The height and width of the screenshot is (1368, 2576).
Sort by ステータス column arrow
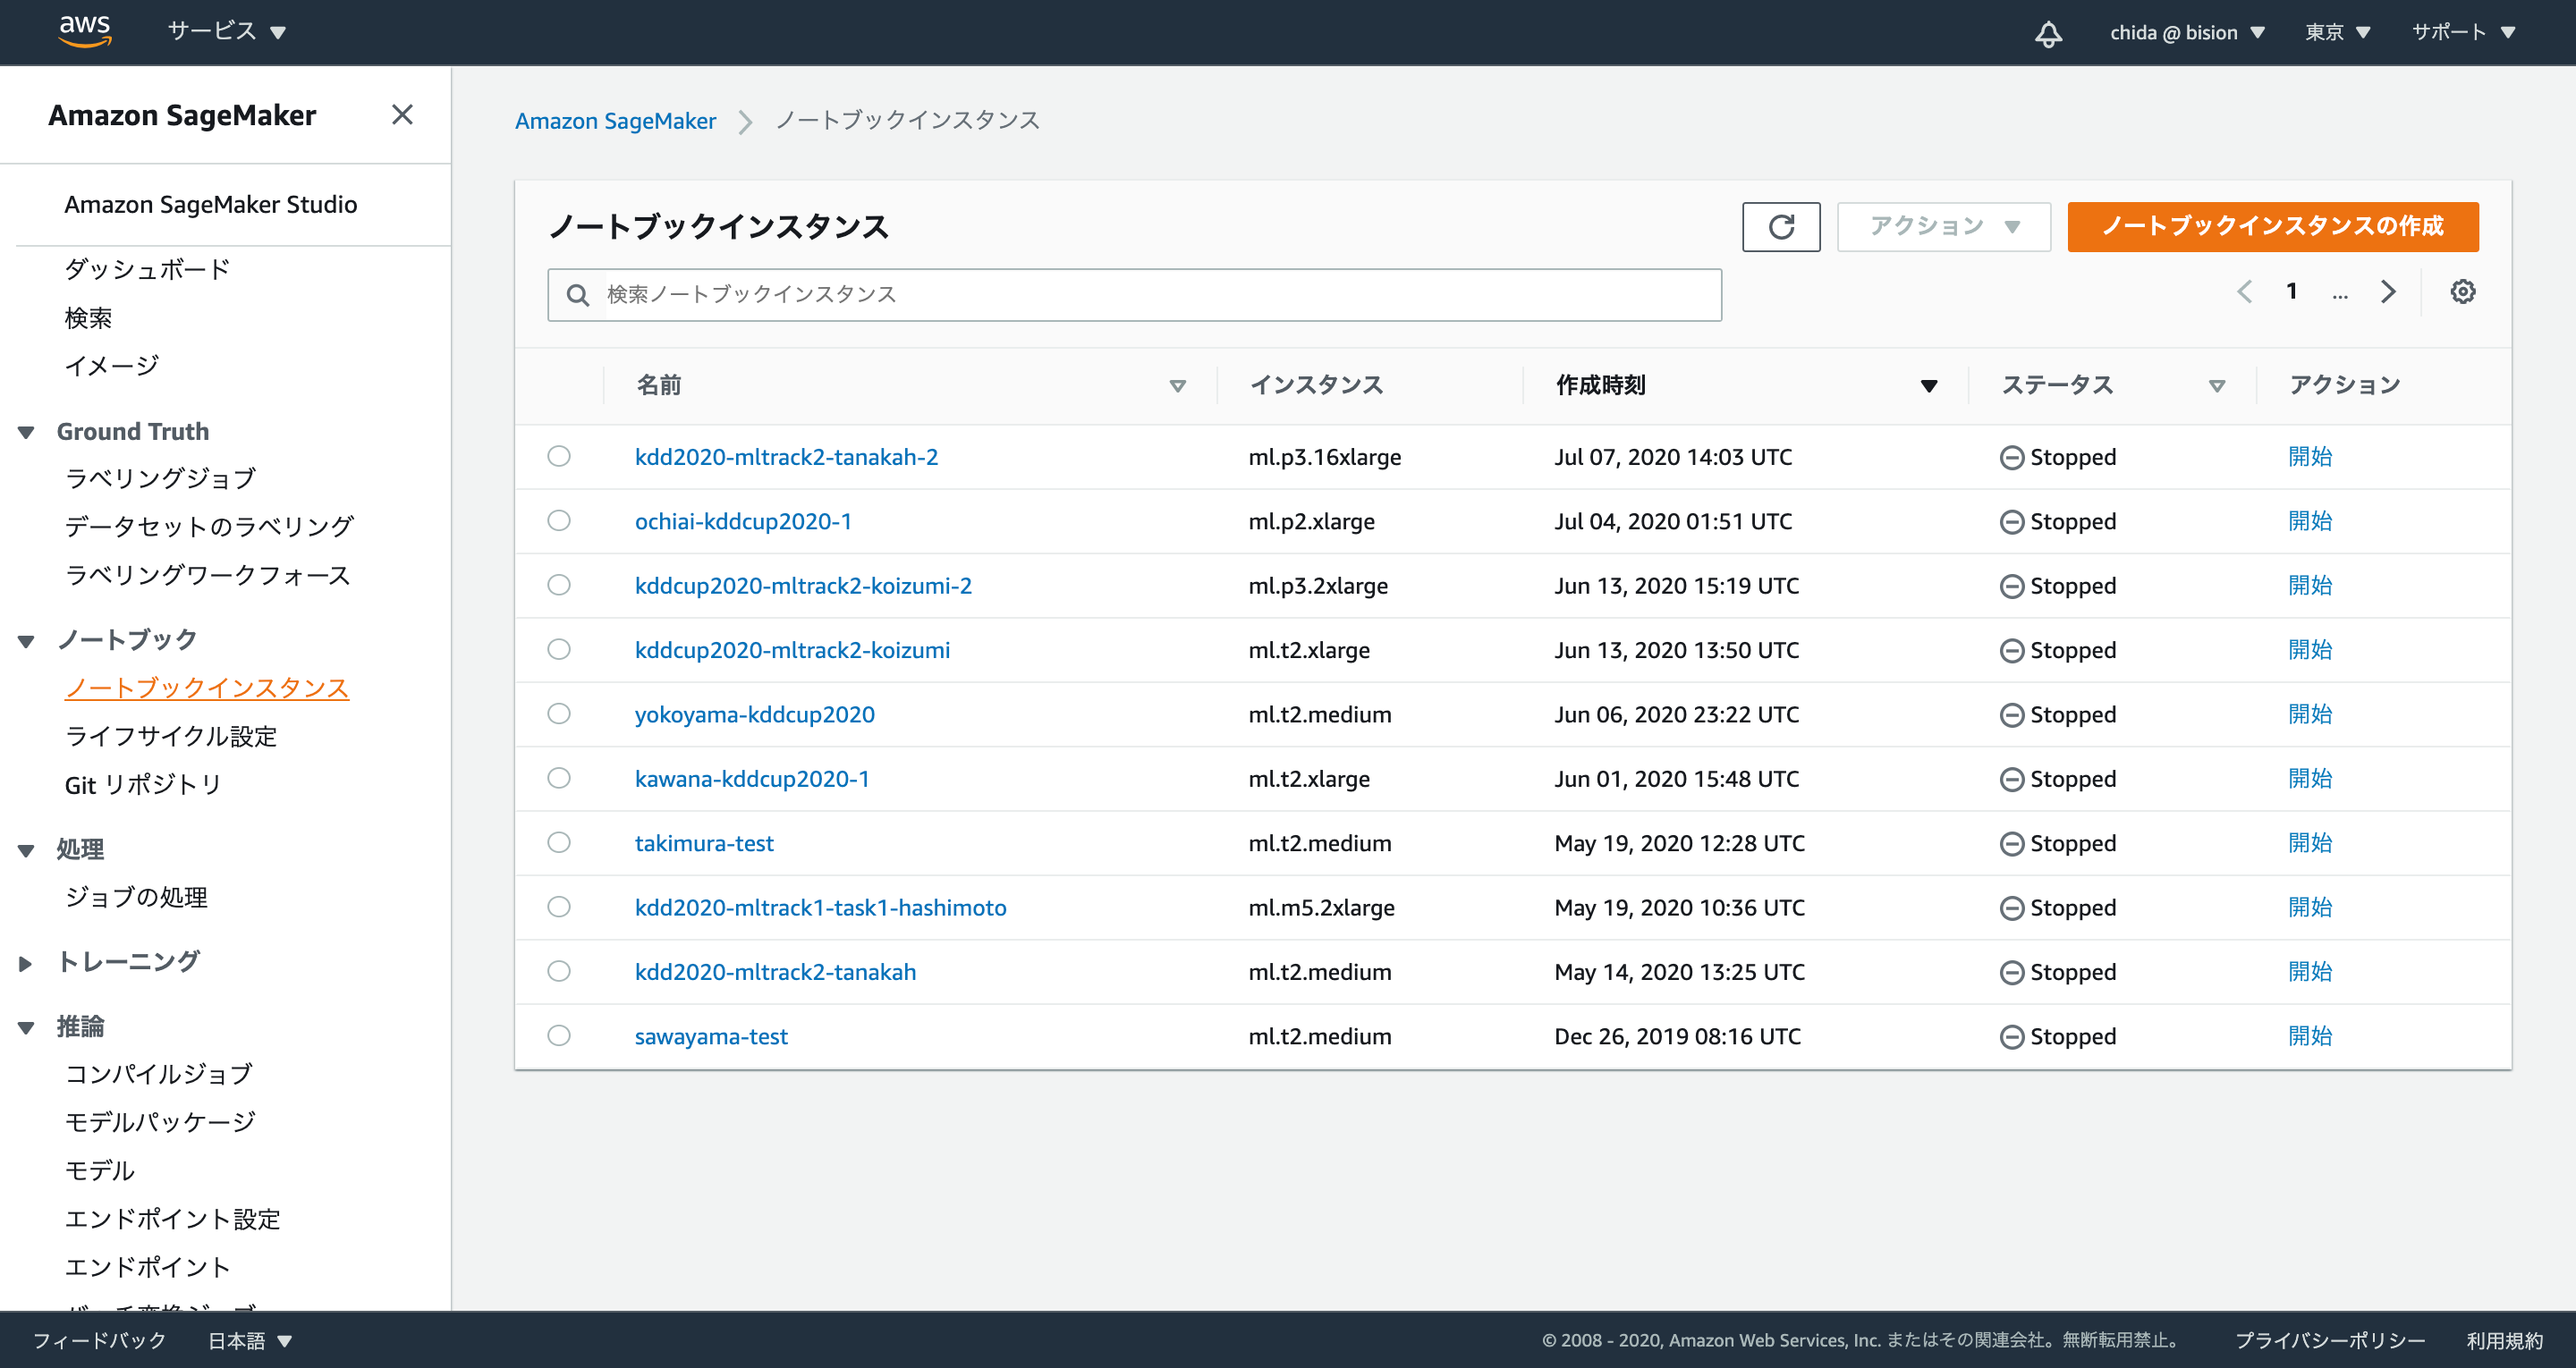[2216, 386]
